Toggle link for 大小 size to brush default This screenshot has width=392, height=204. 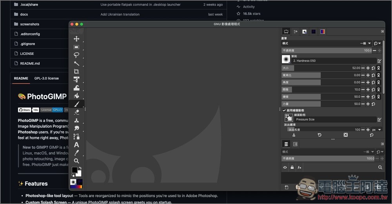coord(379,68)
